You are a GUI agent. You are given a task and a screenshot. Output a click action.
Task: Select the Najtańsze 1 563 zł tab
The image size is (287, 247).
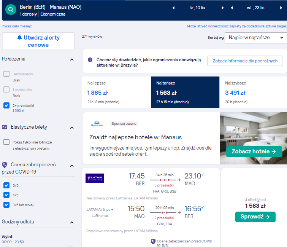pyautogui.click(x=185, y=92)
